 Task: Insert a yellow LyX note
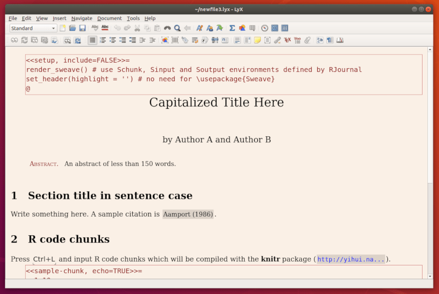[x=257, y=40]
